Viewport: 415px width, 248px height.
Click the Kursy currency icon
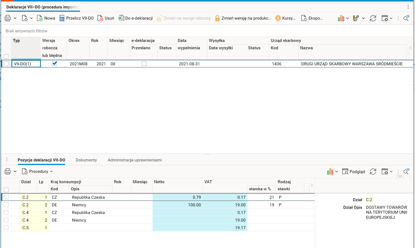[x=278, y=18]
